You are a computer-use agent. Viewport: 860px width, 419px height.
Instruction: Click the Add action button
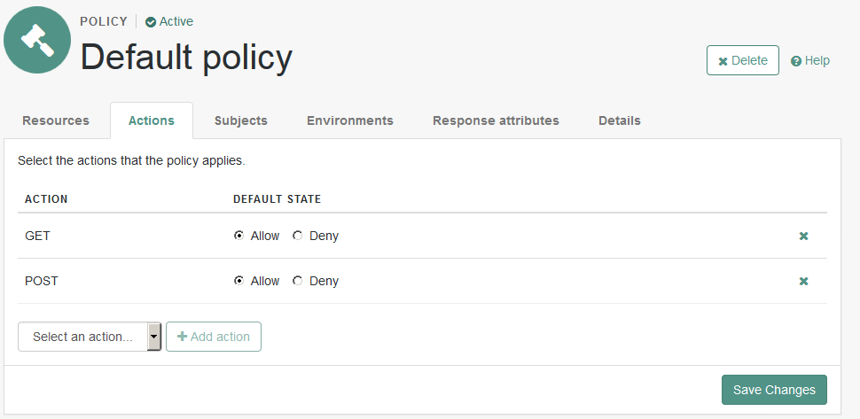coord(214,337)
